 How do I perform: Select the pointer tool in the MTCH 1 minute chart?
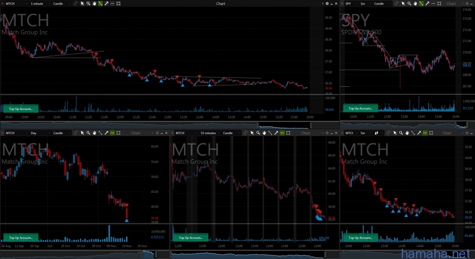click(82, 3)
